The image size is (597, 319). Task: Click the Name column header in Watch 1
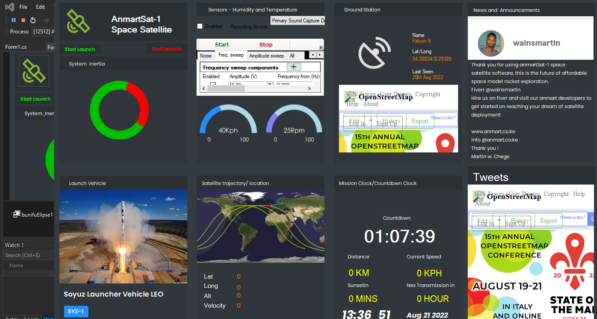coord(16,265)
